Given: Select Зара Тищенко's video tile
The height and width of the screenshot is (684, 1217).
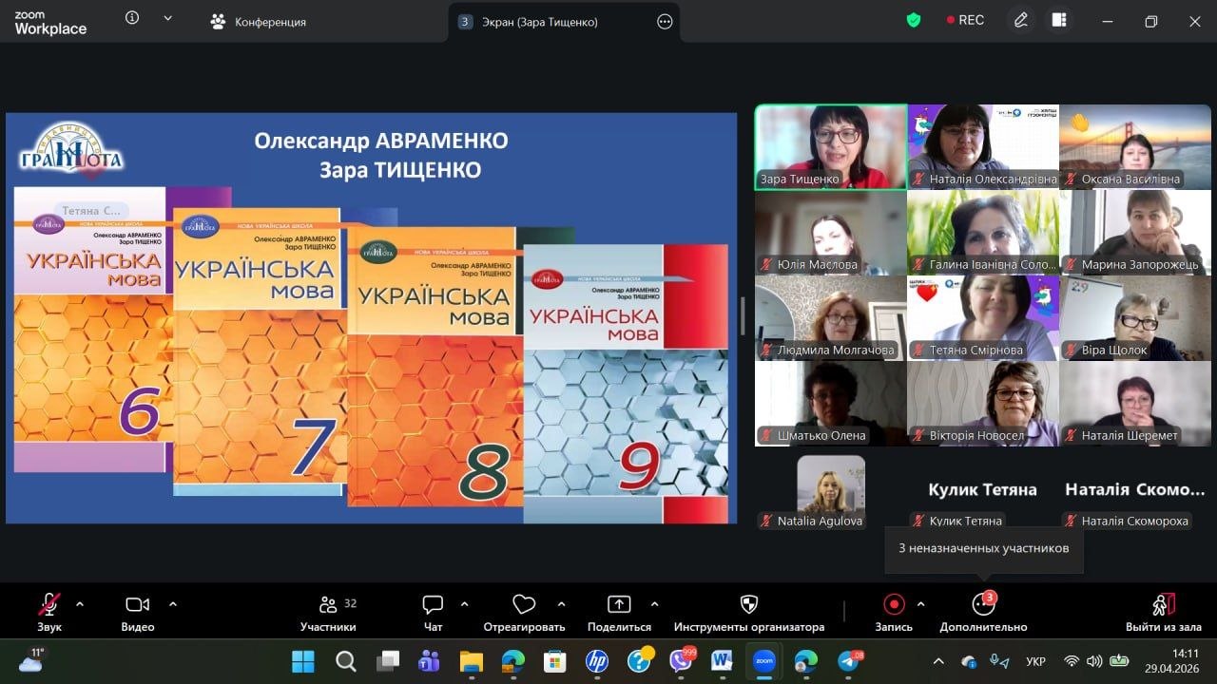Looking at the screenshot, I should pos(831,146).
